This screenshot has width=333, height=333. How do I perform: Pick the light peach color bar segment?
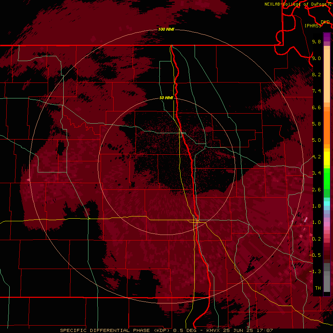pos(327,77)
